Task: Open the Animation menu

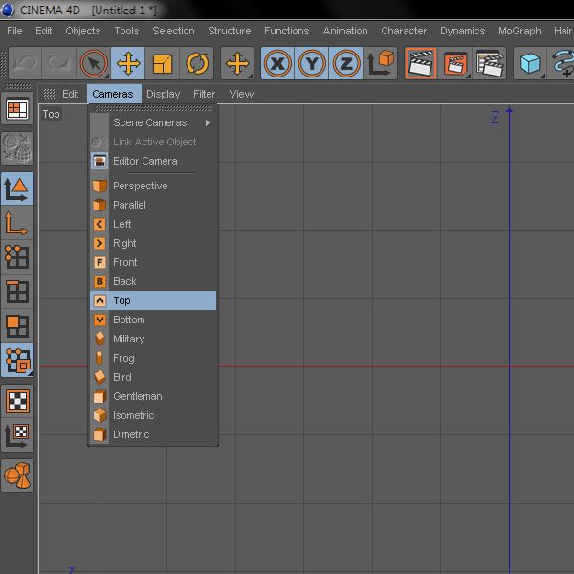Action: [345, 31]
